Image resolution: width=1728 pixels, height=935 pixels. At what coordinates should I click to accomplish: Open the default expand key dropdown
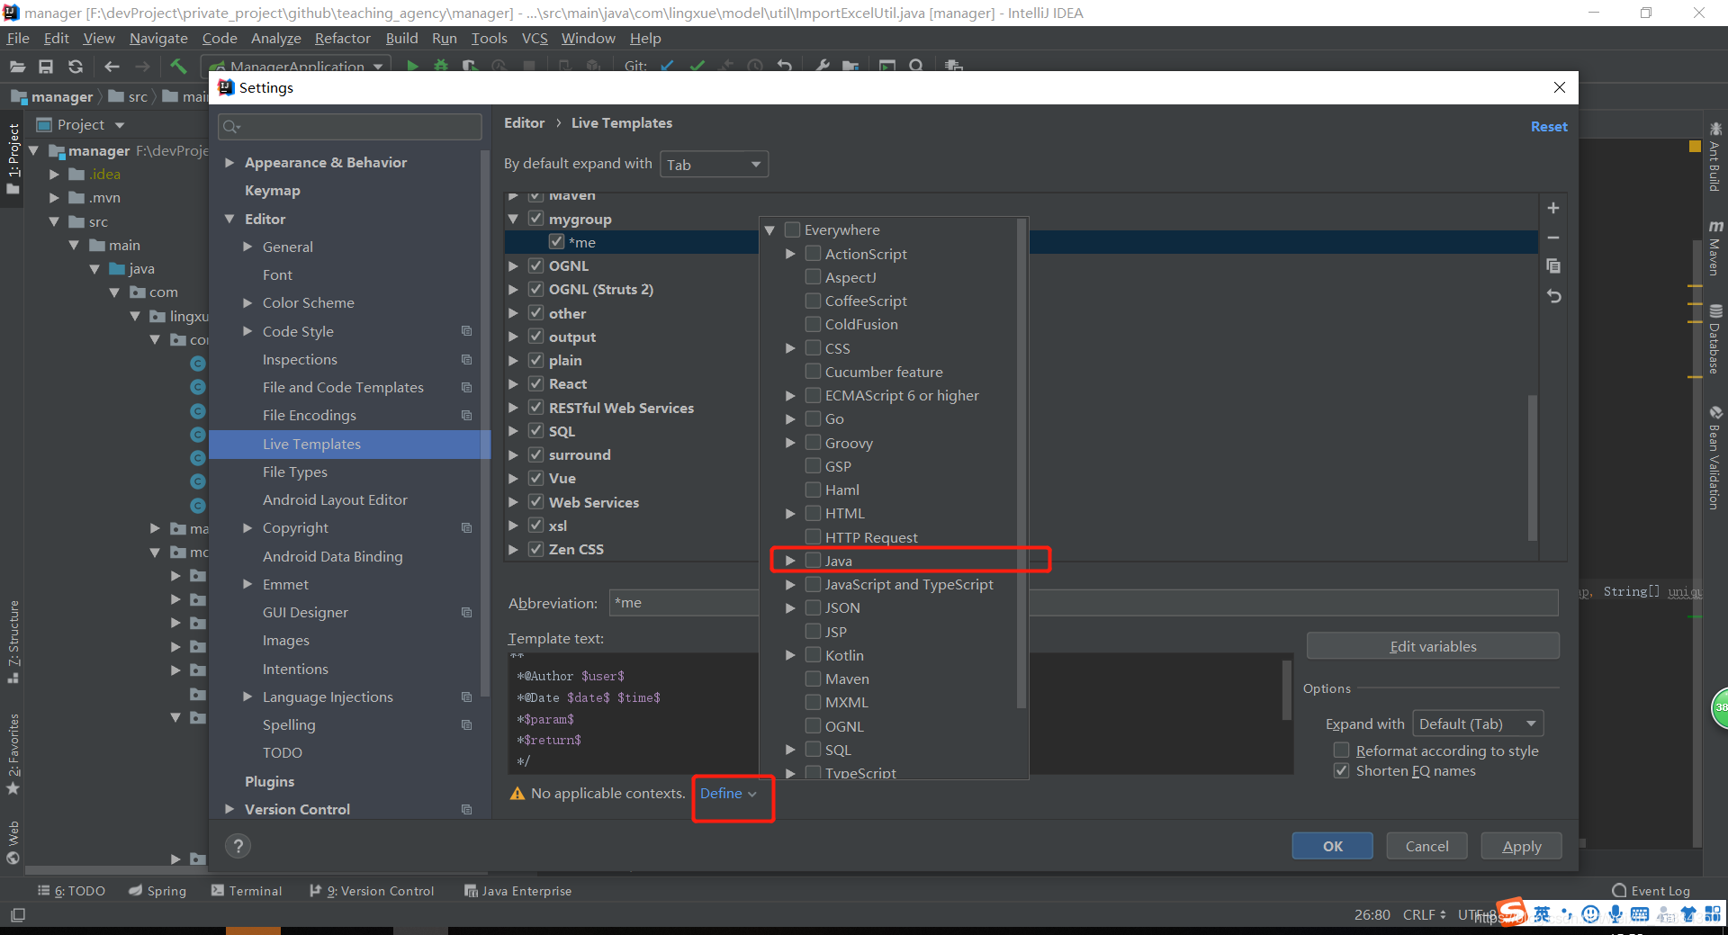(x=715, y=165)
